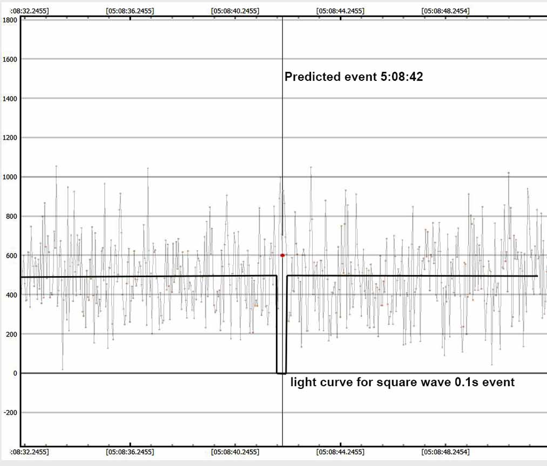The image size is (547, 466).
Task: Click the 1800 y-axis label
Action: point(10,20)
